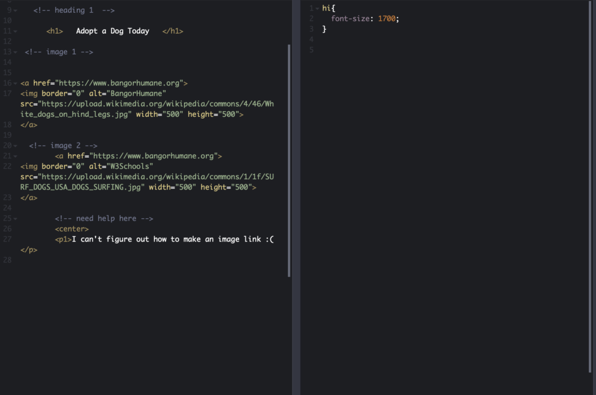This screenshot has height=395, width=596.
Task: Click the 1700 font-size value
Action: pyautogui.click(x=387, y=19)
